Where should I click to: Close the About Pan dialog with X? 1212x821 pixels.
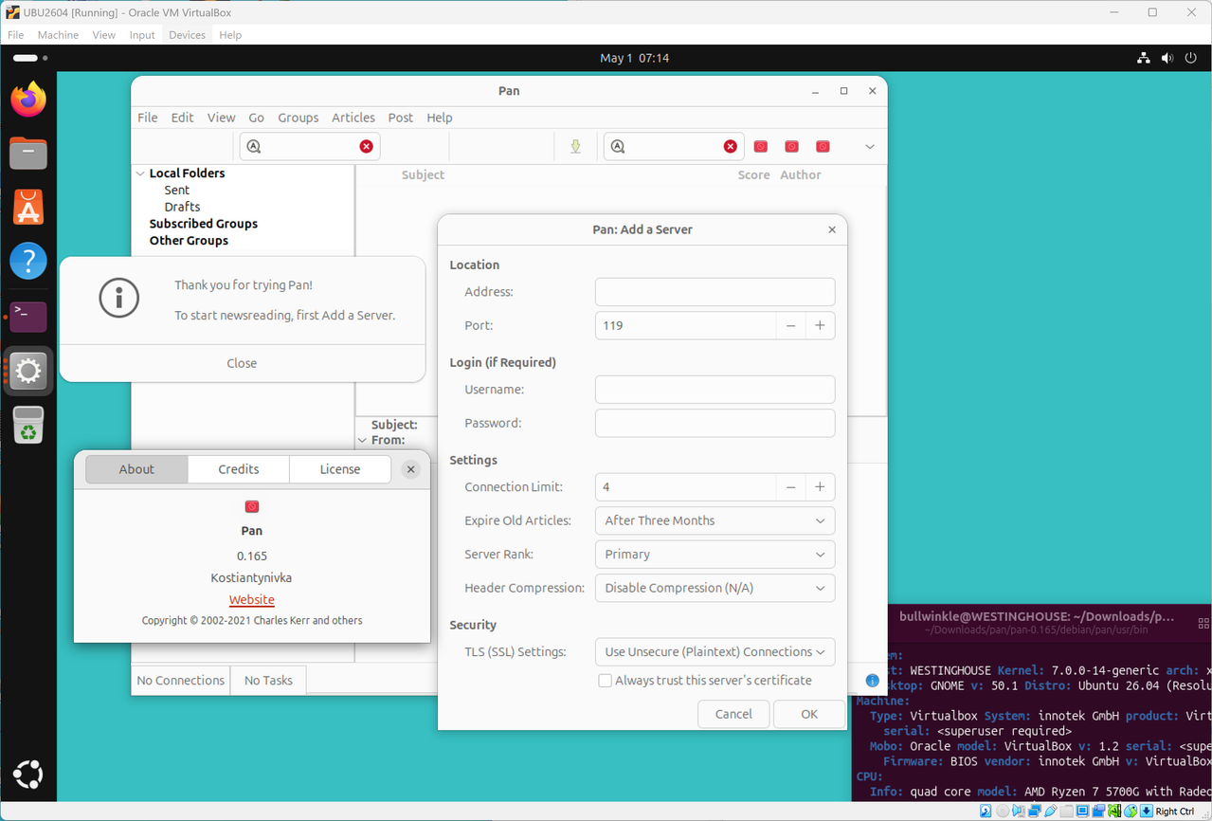(410, 469)
